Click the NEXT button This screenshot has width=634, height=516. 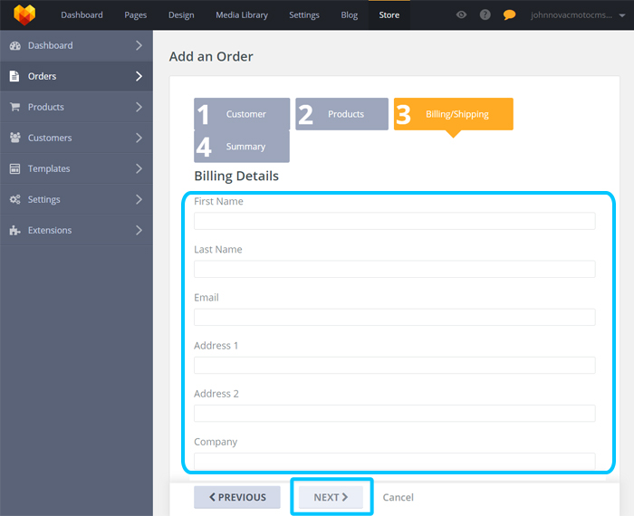point(331,497)
